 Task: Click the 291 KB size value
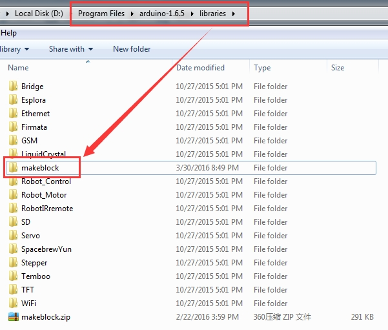click(x=362, y=317)
